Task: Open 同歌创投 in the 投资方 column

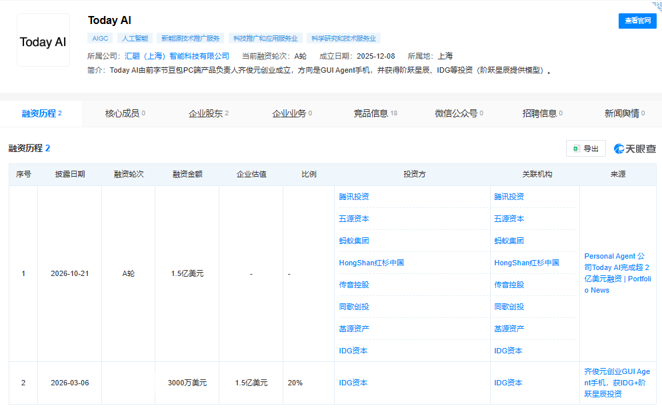Action: pos(354,307)
